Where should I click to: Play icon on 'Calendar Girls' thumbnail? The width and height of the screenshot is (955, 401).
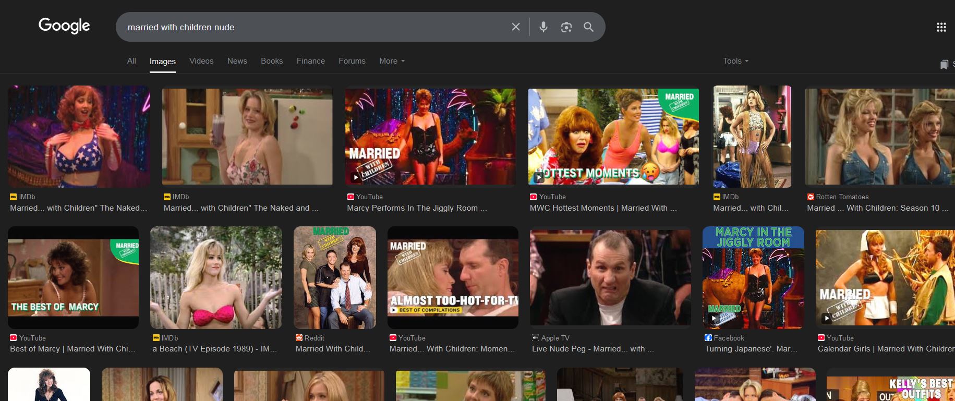coord(827,318)
